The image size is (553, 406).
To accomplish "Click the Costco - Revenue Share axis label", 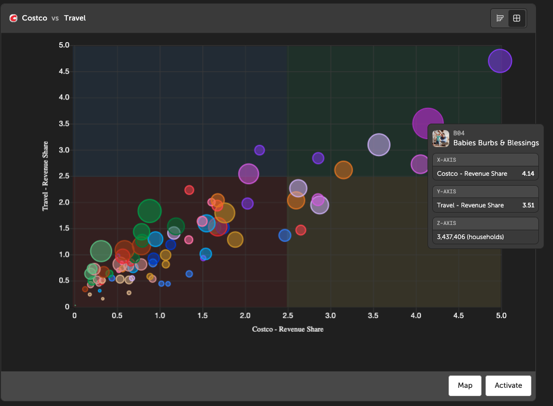I will (288, 329).
